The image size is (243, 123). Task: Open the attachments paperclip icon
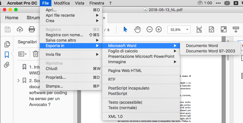7,65
